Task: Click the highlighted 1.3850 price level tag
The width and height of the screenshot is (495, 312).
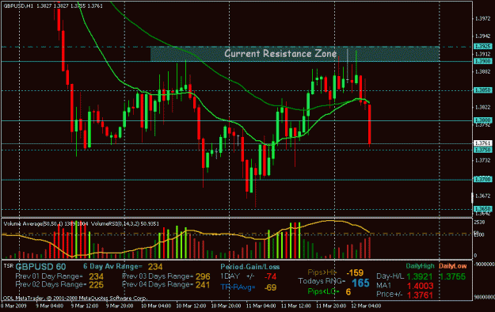Action: pyautogui.click(x=483, y=90)
